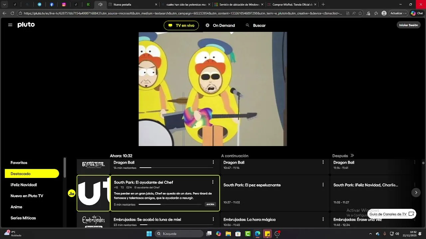Viewport: 426px width, 239px height.
Task: Select Destacado category
Action: 32,174
